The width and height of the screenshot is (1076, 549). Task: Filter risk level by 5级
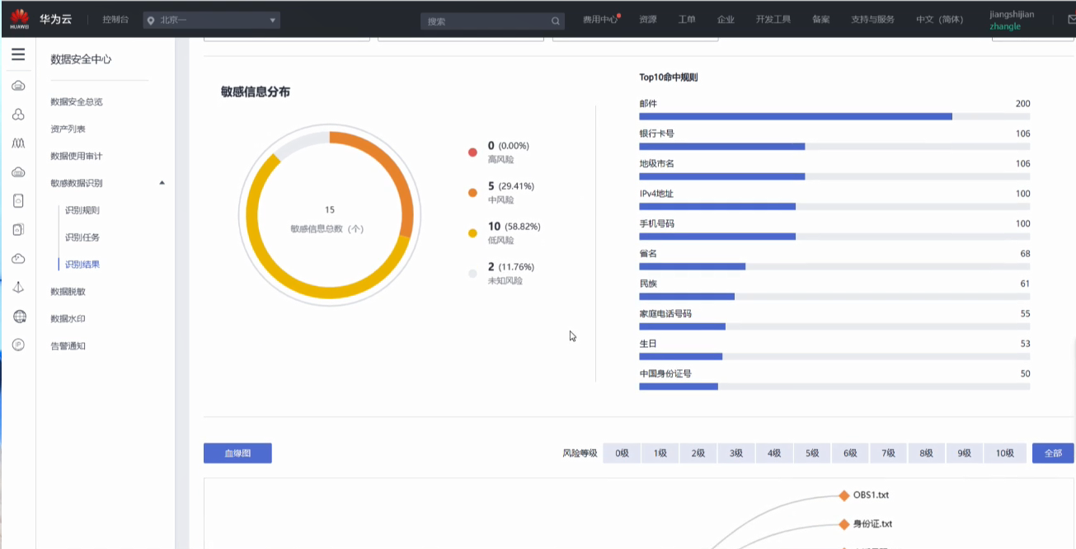coord(812,453)
